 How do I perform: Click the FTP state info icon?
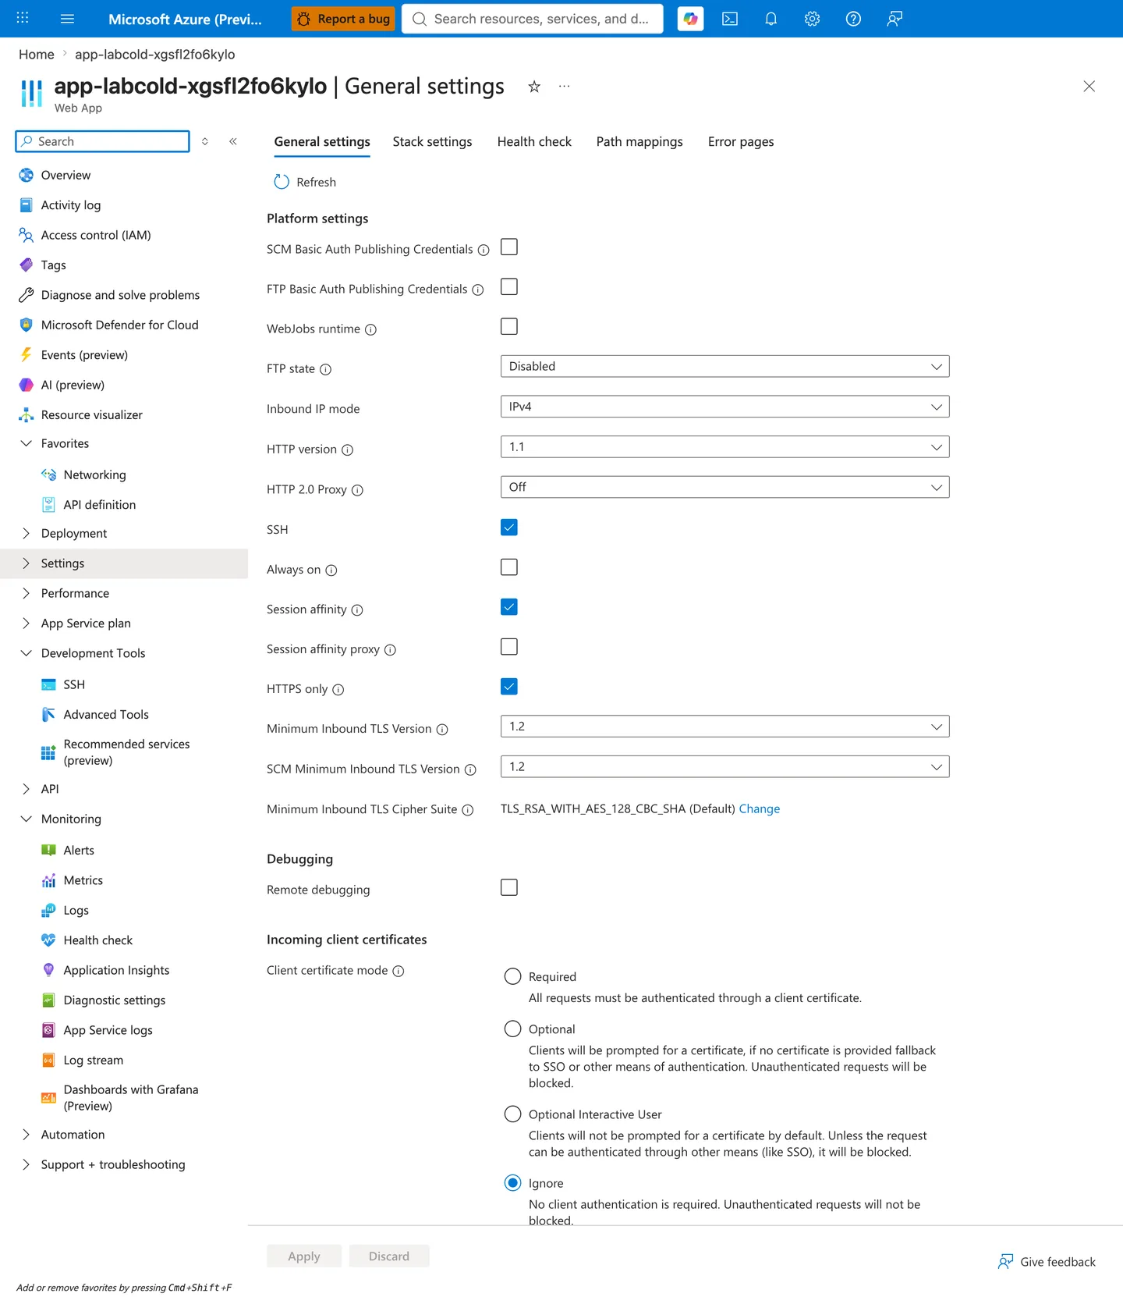click(326, 369)
